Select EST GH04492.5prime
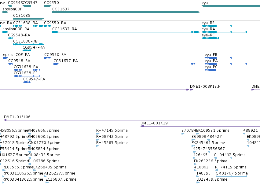Screen dimensions: 260x184 237,158
